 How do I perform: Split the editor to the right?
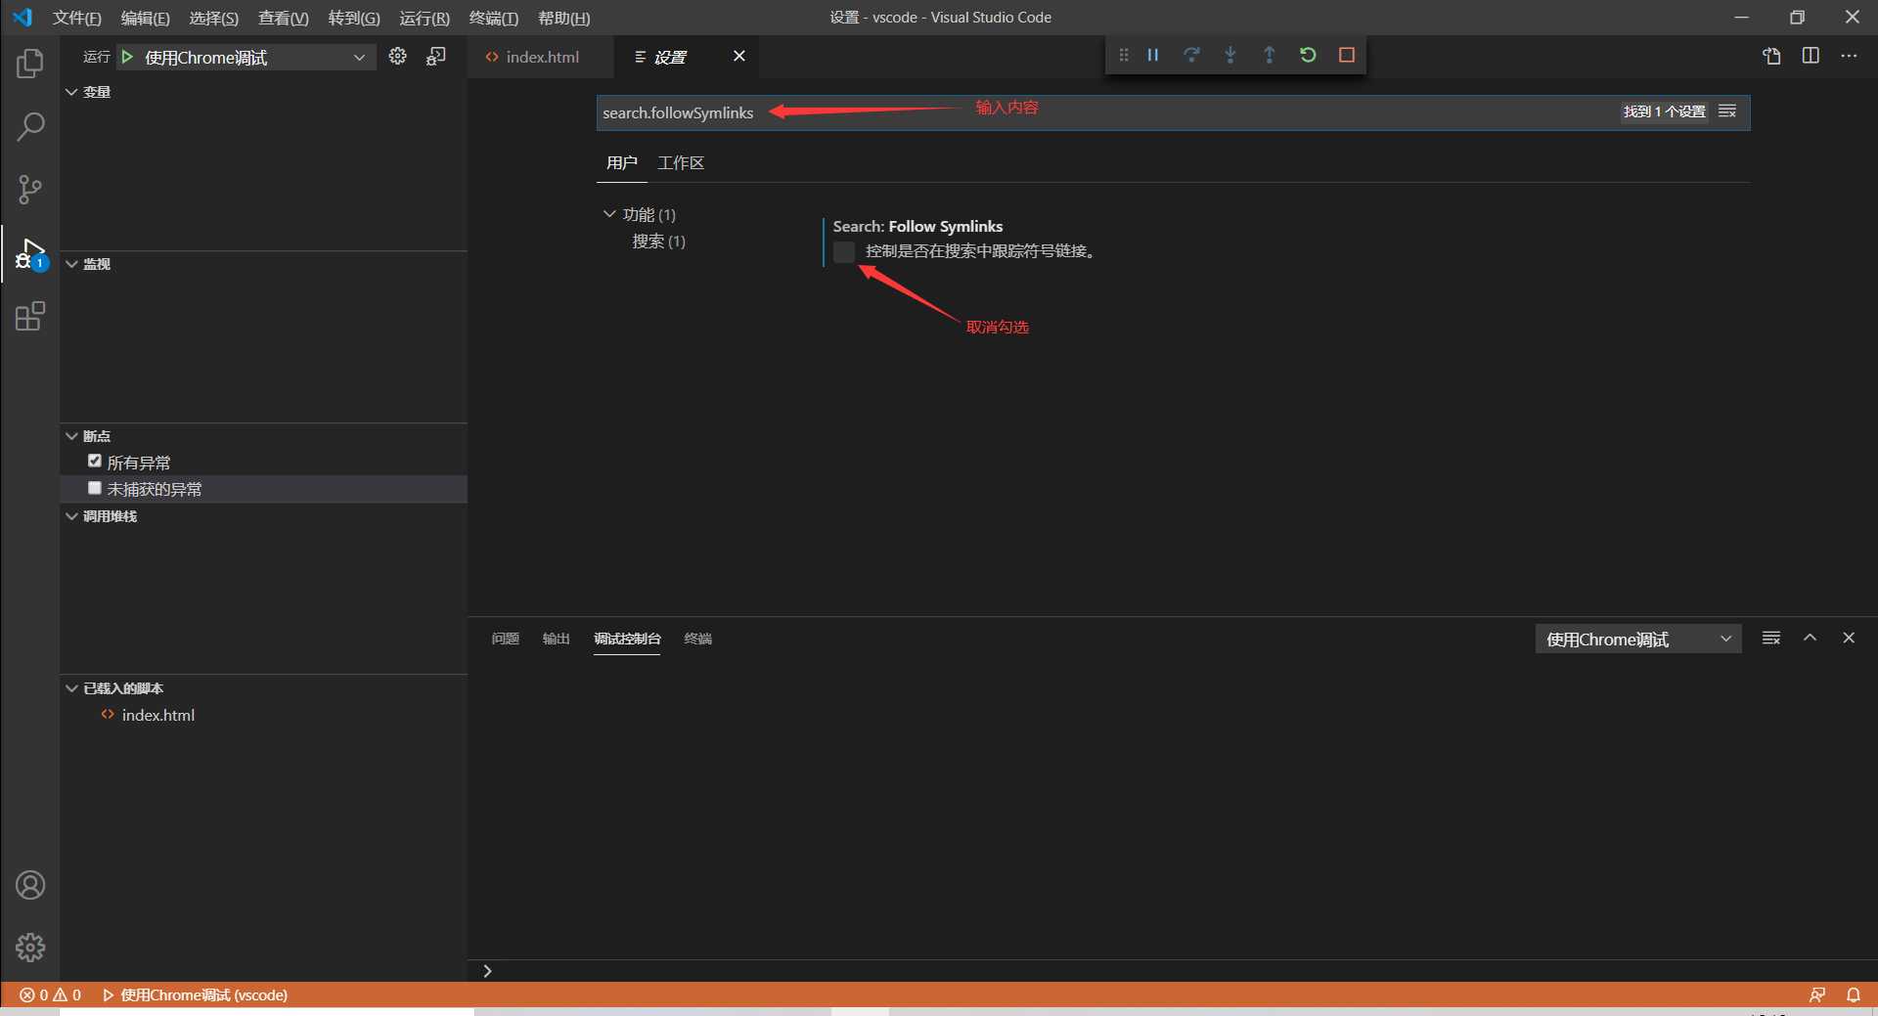click(1811, 56)
